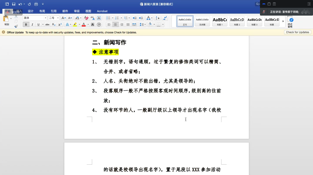Increase font size with A-up icon
313x175 pixels.
click(x=63, y=18)
